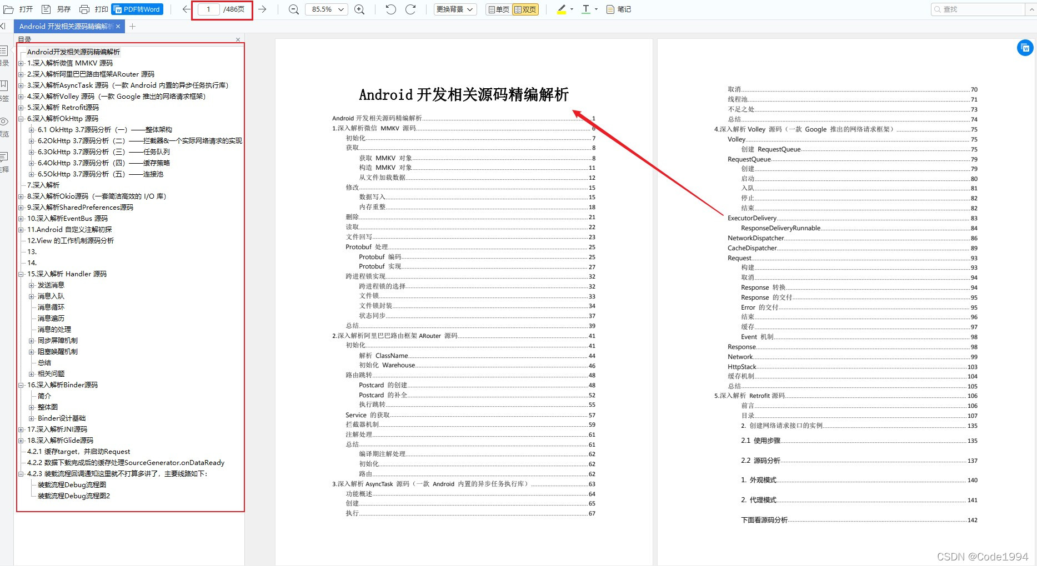Image resolution: width=1037 pixels, height=566 pixels.
Task: Click the 笔记 notes button
Action: 618,9
